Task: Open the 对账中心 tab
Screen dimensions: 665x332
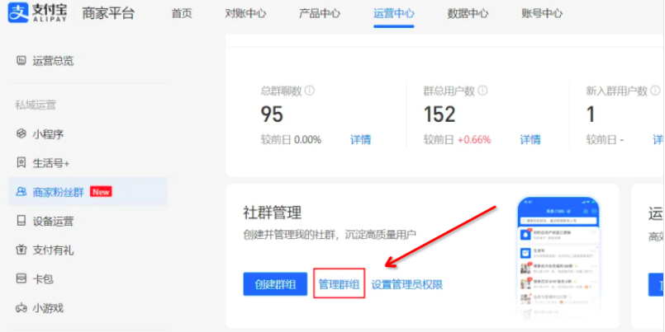Action: [x=245, y=14]
